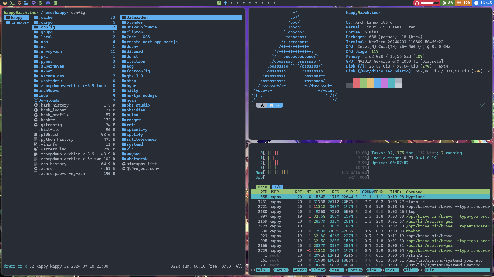
Task: Click the checkmark status at the prompt's right
Action: (482, 105)
